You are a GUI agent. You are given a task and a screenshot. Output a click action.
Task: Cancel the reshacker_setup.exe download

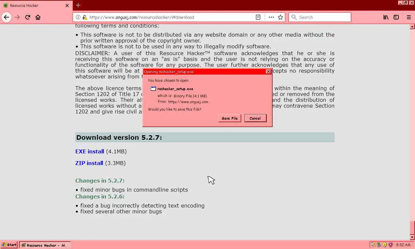click(255, 118)
